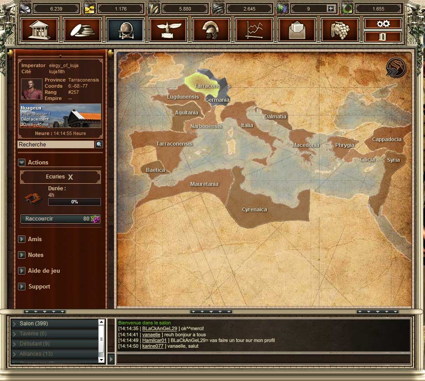Open the Roman eagle emblem menu
The height and width of the screenshot is (381, 425).
(169, 30)
